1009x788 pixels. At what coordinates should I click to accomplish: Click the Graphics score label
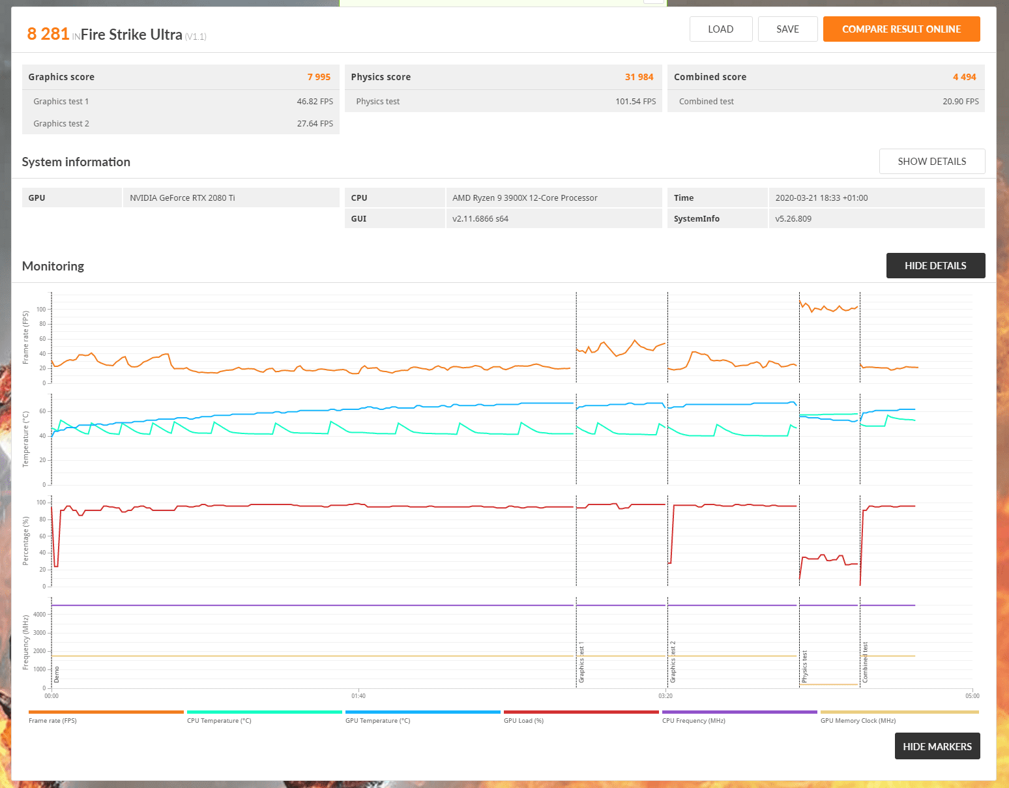(61, 77)
